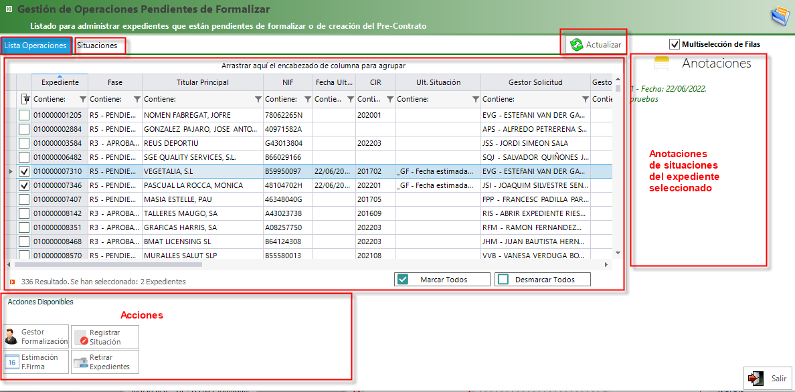This screenshot has height=392, width=795.
Task: Check the row for expediente 010000002884
Action: click(24, 129)
